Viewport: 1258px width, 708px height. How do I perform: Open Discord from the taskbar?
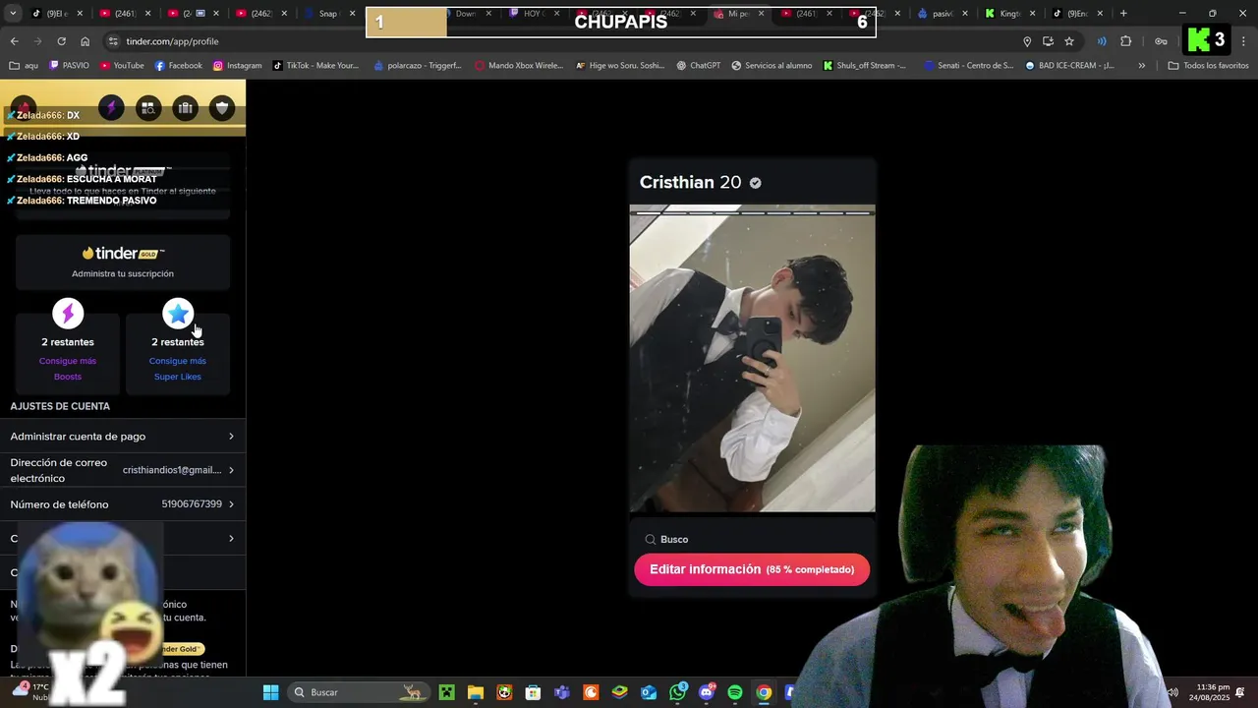pos(707,692)
